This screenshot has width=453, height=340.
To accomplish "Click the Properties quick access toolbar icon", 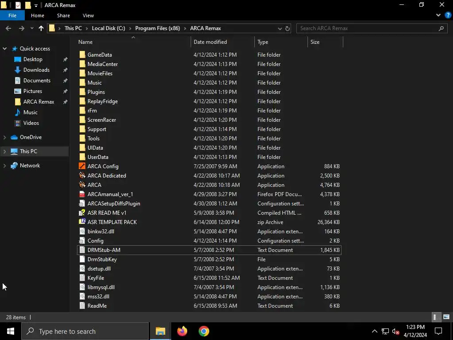I will pyautogui.click(x=18, y=5).
